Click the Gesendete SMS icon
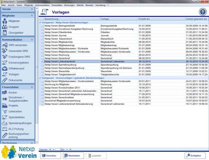This screenshot has height=160, width=209. click(x=5, y=51)
